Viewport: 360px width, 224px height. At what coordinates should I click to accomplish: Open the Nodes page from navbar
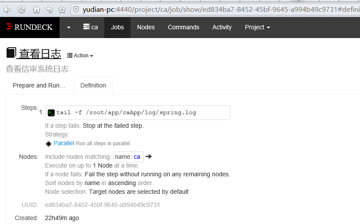[x=146, y=27]
